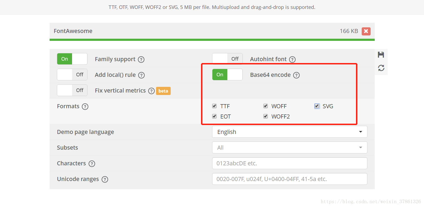
Task: Uncheck the EOT format checkbox
Action: (215, 116)
